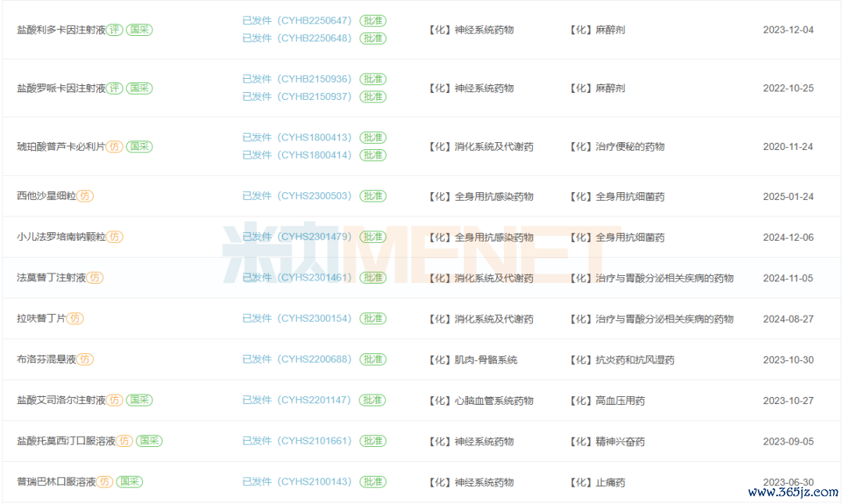Click the 仿 badge beside 普瑞巴林口服溶液
Viewport: 844px width, 504px height.
coord(105,482)
